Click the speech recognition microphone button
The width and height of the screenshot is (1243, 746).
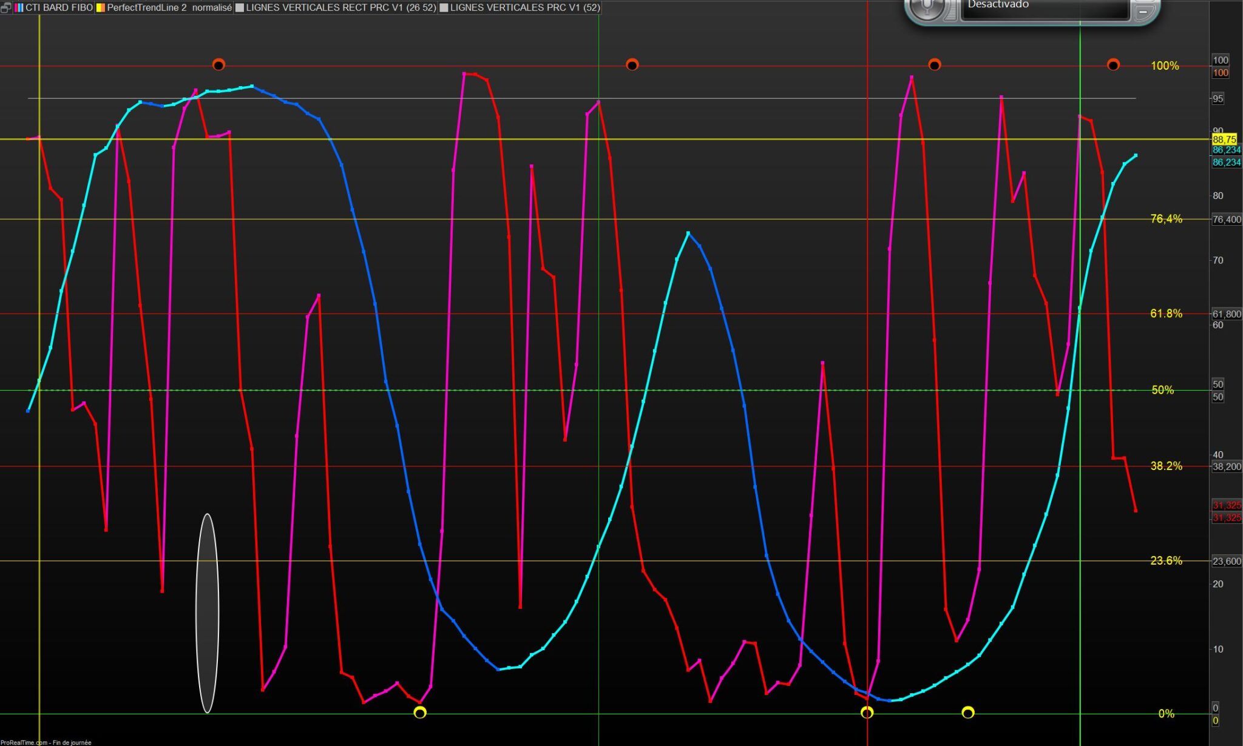927,6
